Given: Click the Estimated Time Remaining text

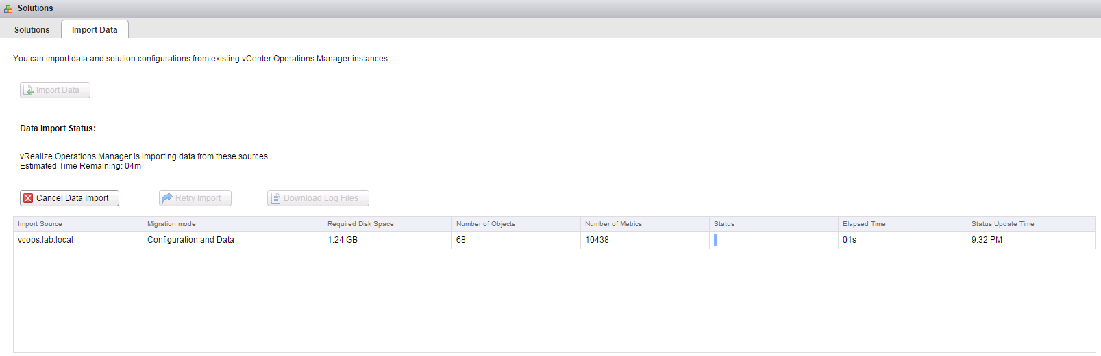Looking at the screenshot, I should (80, 166).
